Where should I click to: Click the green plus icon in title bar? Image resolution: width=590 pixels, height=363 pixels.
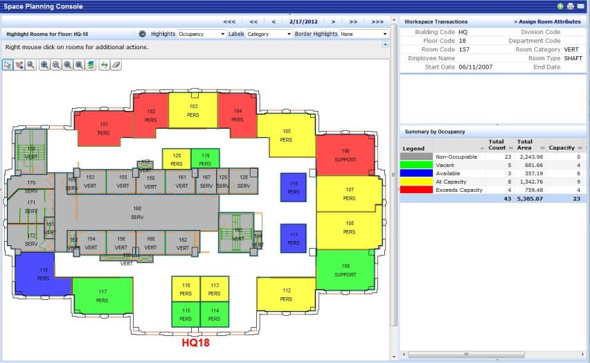click(560, 6)
